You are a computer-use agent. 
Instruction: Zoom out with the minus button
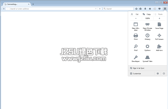pyautogui.click(x=136, y=18)
